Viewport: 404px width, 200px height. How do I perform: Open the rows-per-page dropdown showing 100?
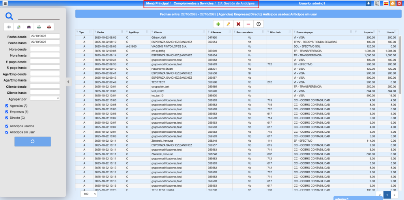pyautogui.click(x=89, y=194)
